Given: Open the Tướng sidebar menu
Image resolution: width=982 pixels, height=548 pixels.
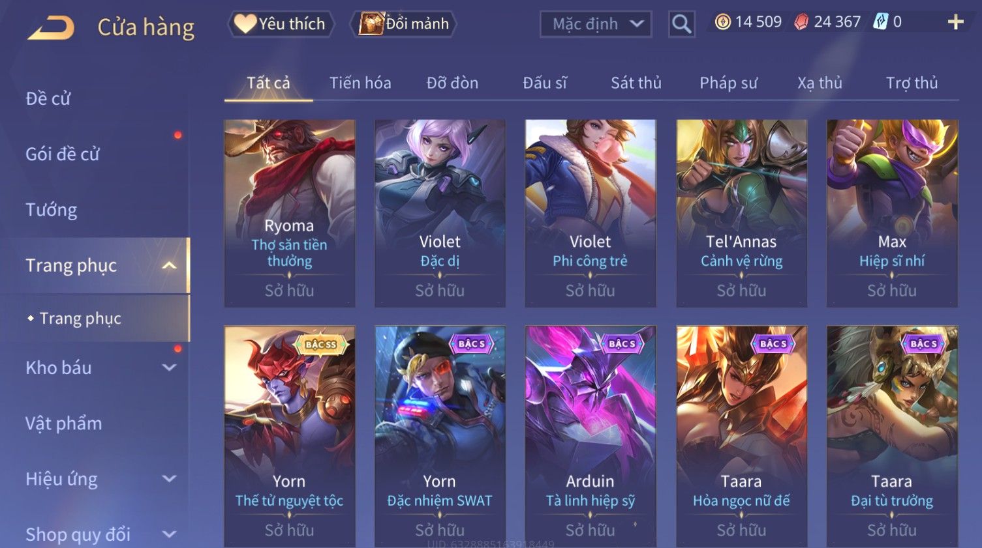Looking at the screenshot, I should 52,210.
